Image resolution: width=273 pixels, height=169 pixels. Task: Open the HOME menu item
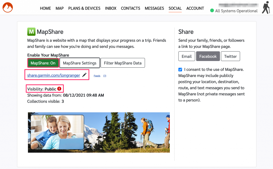point(45,8)
